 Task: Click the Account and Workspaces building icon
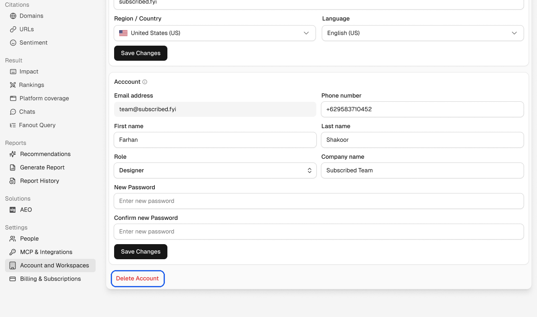13,265
